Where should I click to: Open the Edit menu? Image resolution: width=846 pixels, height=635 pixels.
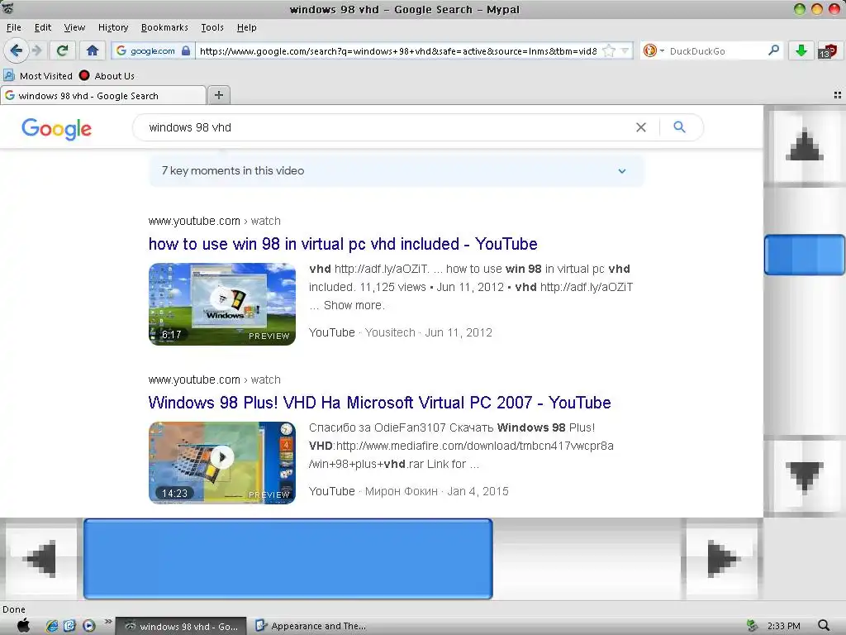[x=43, y=27]
